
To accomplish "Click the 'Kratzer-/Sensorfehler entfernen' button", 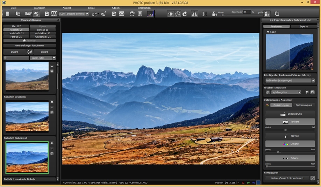I will pyautogui.click(x=287, y=178).
